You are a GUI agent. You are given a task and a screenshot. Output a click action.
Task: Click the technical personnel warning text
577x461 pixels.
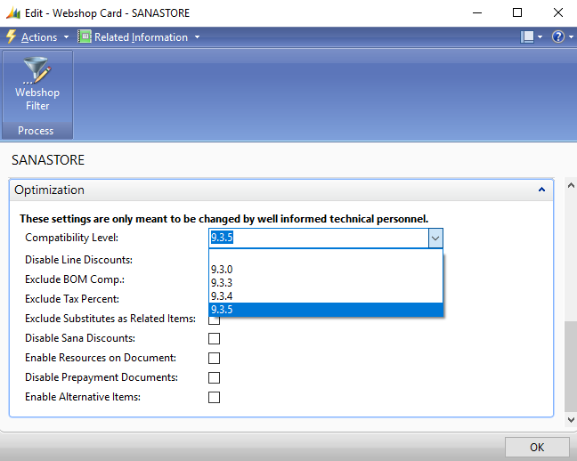[224, 219]
